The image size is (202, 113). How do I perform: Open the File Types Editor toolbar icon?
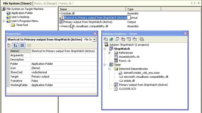[117, 39]
